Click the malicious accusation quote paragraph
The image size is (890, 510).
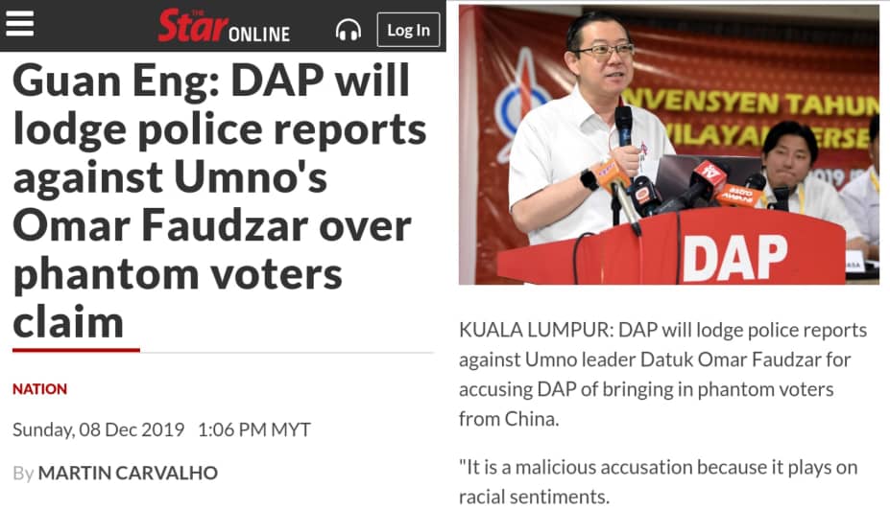point(658,482)
